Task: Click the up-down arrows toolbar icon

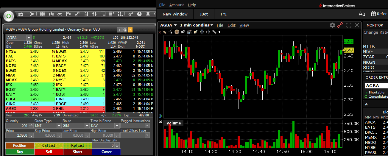Action: (94, 14)
